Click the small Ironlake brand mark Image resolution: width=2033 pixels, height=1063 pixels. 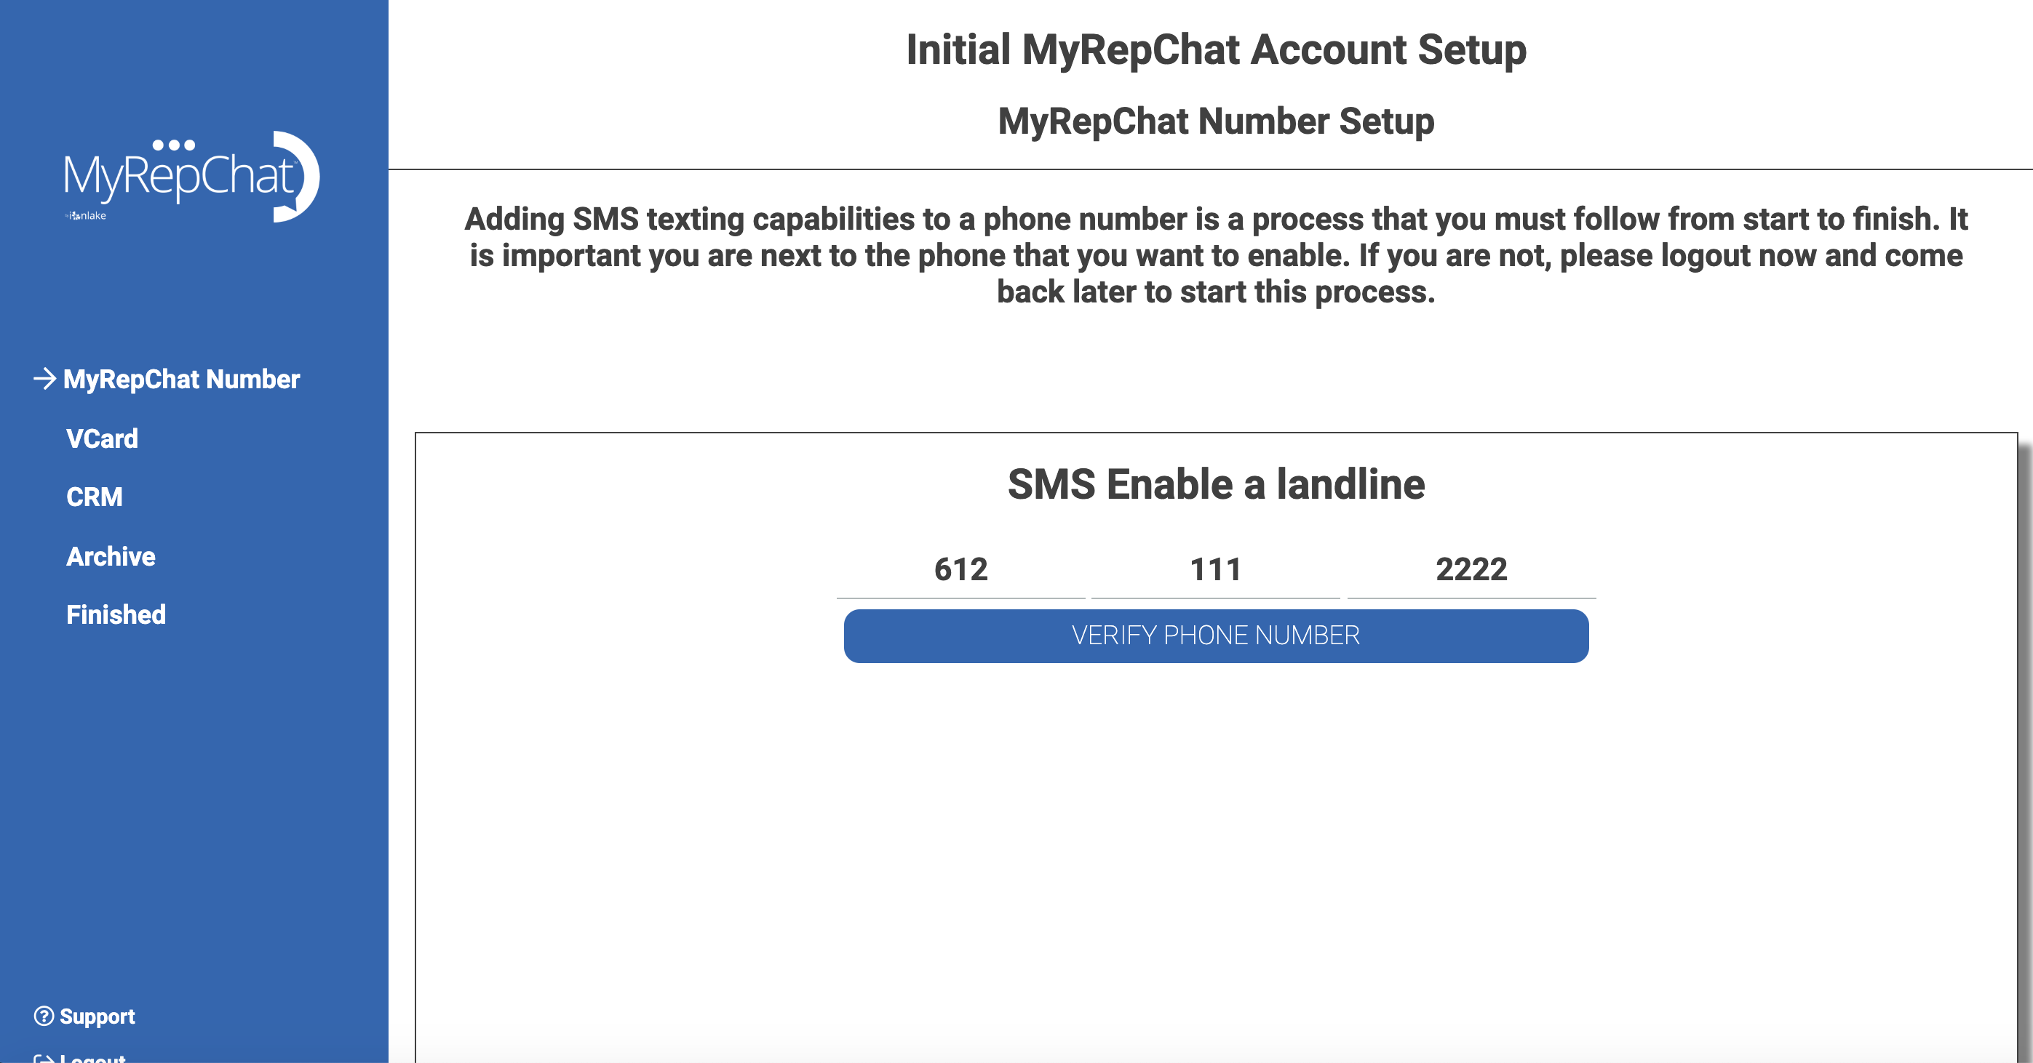[85, 215]
